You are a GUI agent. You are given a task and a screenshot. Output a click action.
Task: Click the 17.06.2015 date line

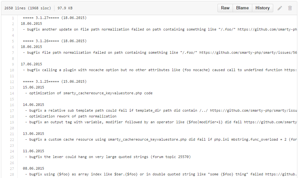point(32,64)
